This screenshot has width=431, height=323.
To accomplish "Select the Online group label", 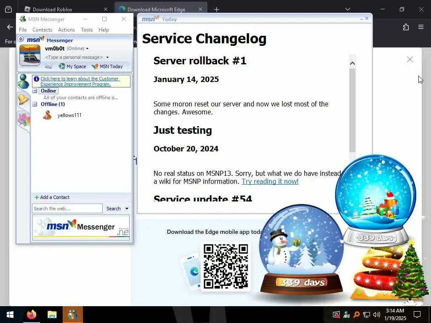I will (48, 91).
